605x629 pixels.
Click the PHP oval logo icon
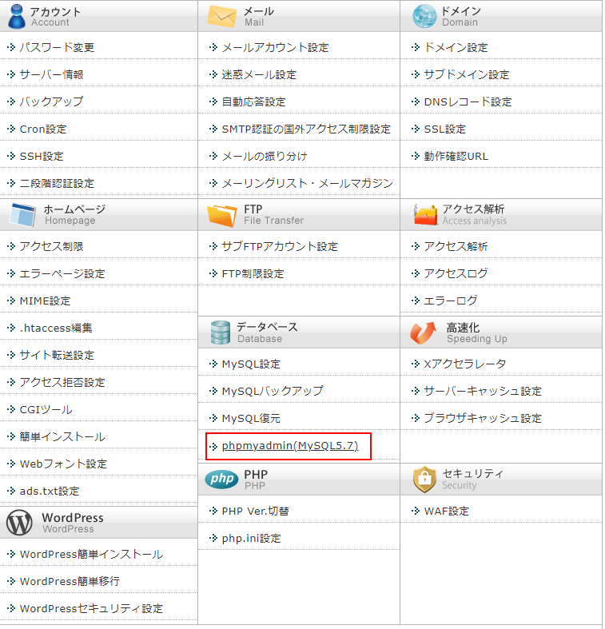coord(222,480)
